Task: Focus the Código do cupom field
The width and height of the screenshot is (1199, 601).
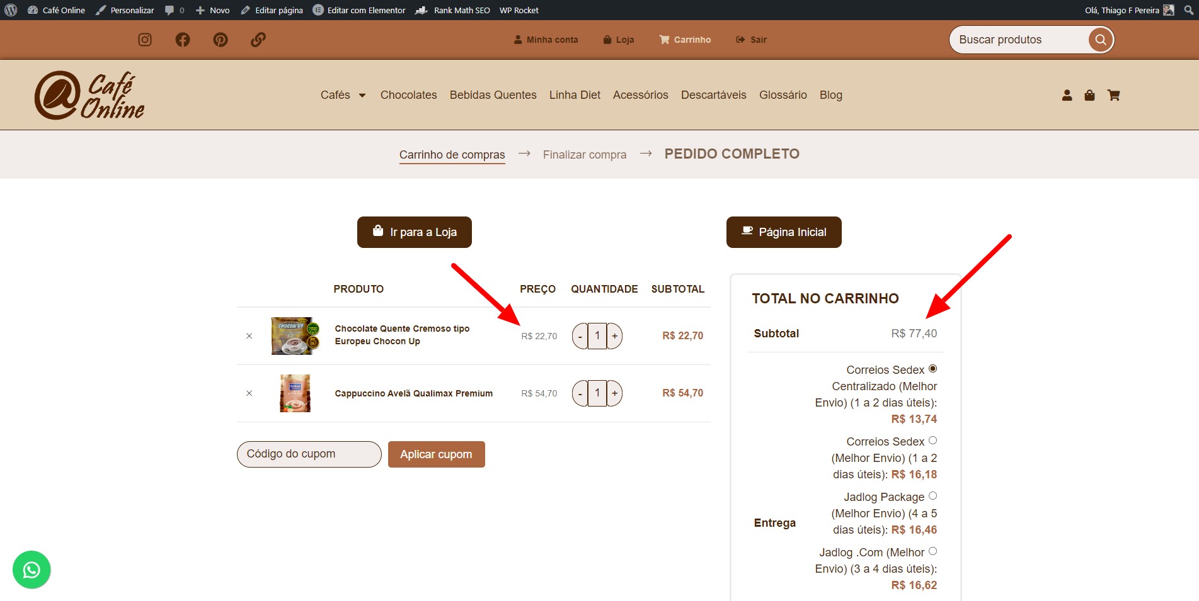Action: tap(309, 454)
